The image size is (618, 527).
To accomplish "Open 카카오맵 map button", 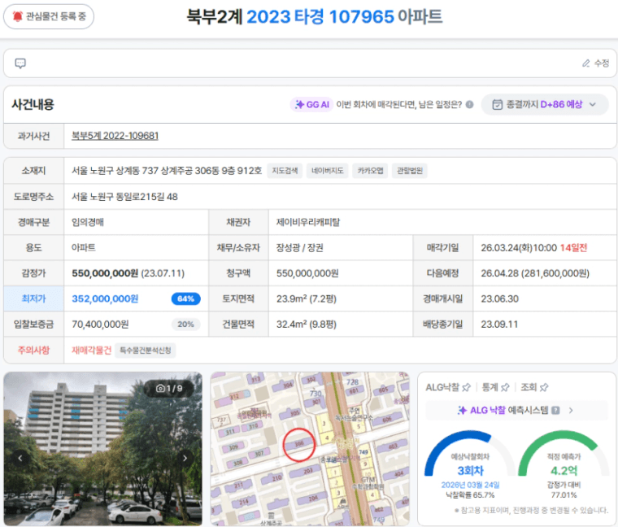I will [x=370, y=171].
